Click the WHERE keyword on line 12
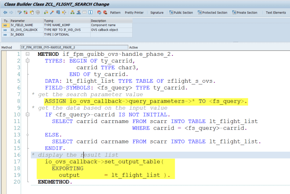 [141, 128]
